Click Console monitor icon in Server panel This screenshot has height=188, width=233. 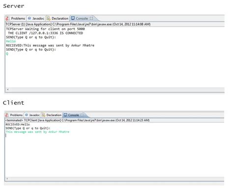[73, 18]
